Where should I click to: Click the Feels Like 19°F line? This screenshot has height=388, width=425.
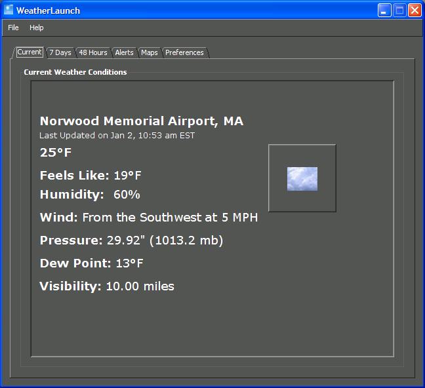point(91,176)
